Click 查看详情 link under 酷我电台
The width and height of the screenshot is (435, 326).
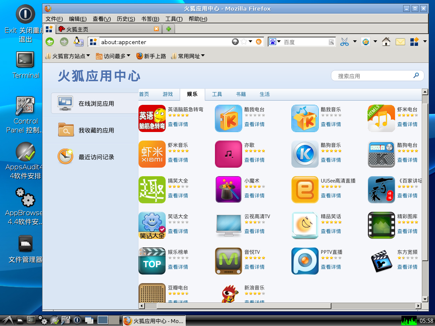(x=254, y=124)
